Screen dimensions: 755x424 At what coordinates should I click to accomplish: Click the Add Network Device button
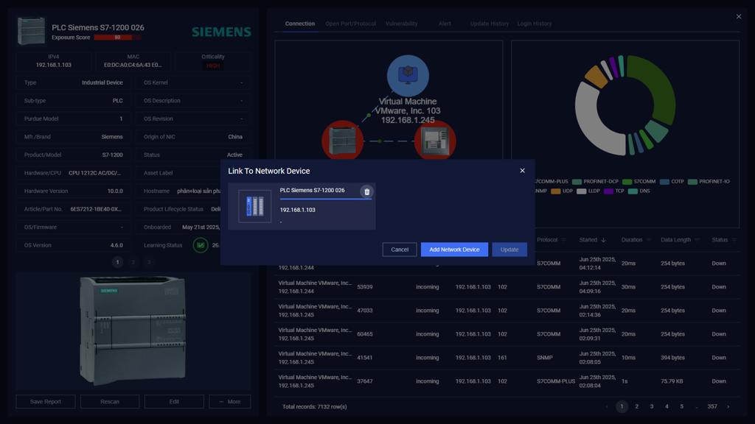(x=454, y=250)
